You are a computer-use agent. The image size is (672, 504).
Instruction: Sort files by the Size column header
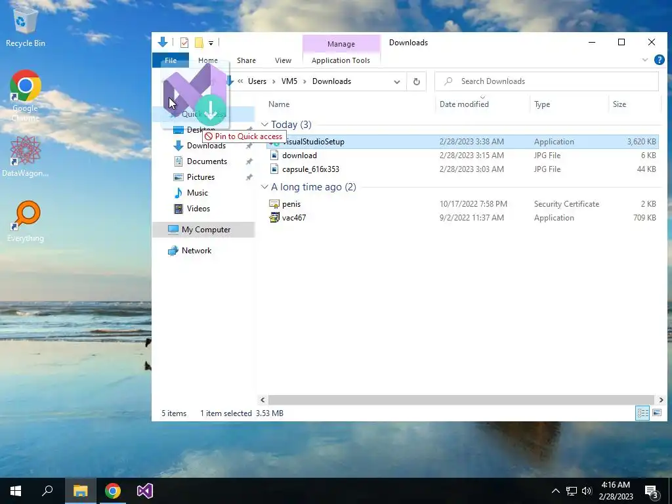point(619,104)
